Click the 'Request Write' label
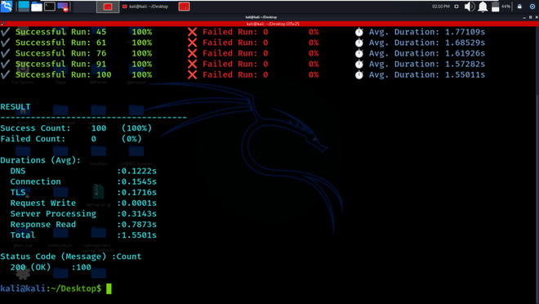 (43, 203)
